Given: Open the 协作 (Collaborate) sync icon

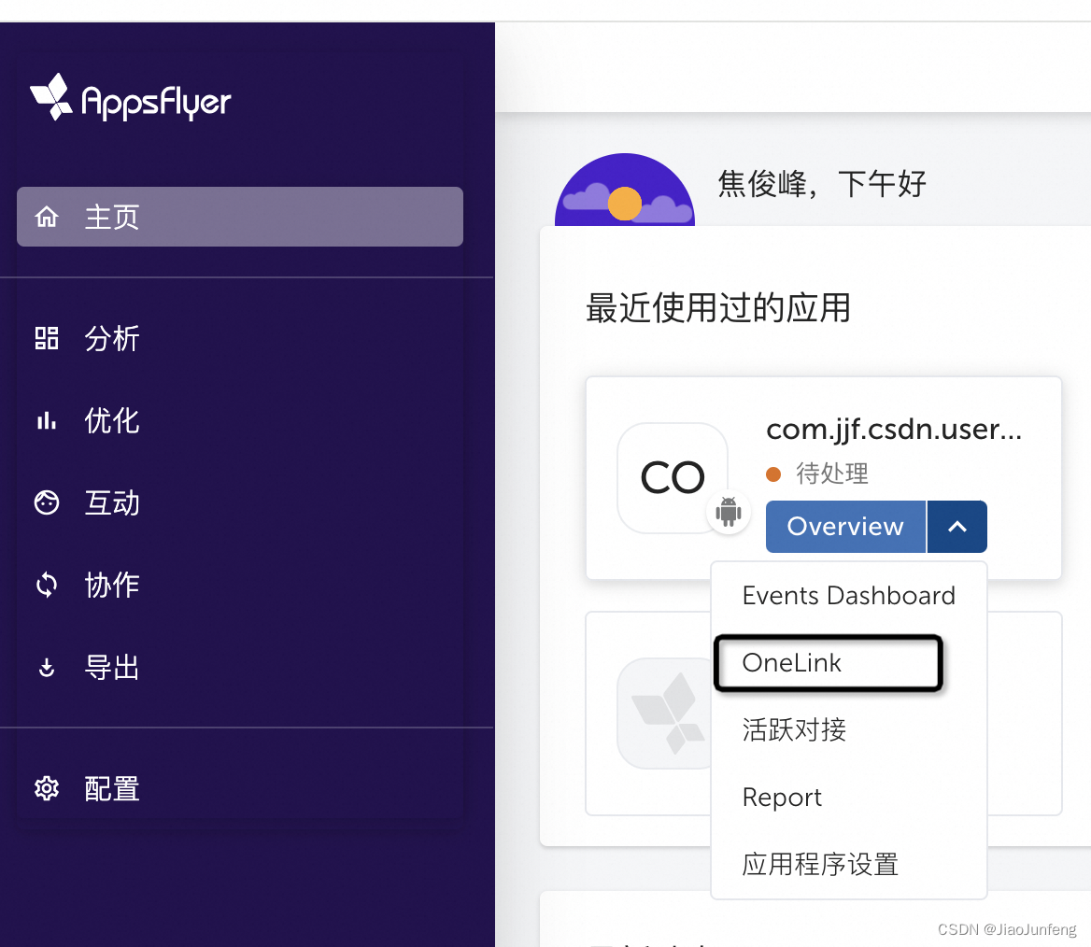Looking at the screenshot, I should pyautogui.click(x=46, y=585).
